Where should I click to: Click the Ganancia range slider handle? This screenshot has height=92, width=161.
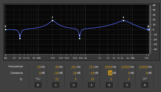click(x=26, y=73)
